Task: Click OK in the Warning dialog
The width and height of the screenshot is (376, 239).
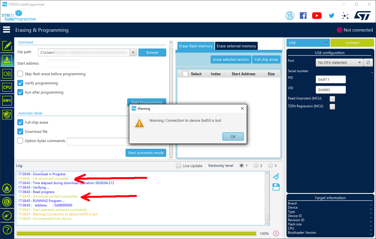Action: (233, 136)
